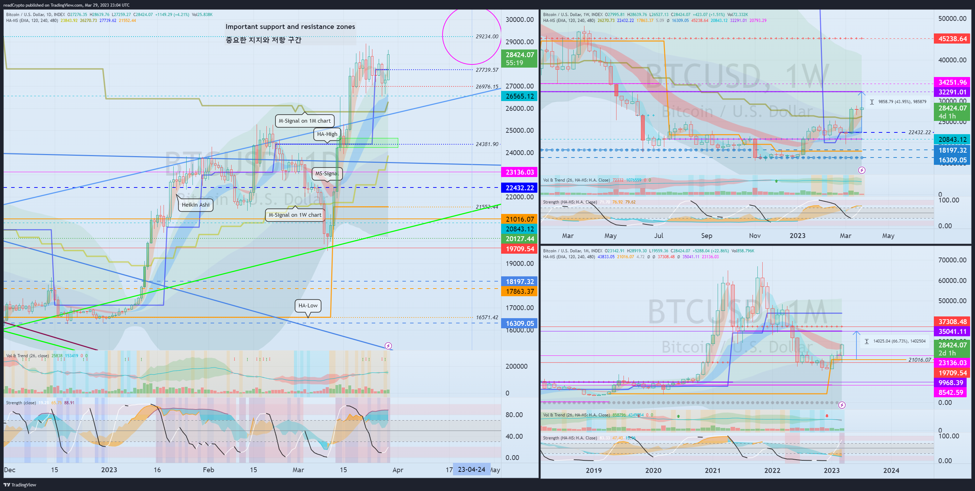Click the red down arrow in monthly Vol & Trend
The width and height of the screenshot is (975, 491).
pos(827,416)
